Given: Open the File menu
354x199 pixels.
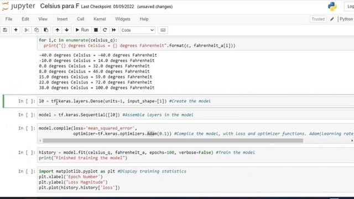Looking at the screenshot, I should click(x=9, y=19).
